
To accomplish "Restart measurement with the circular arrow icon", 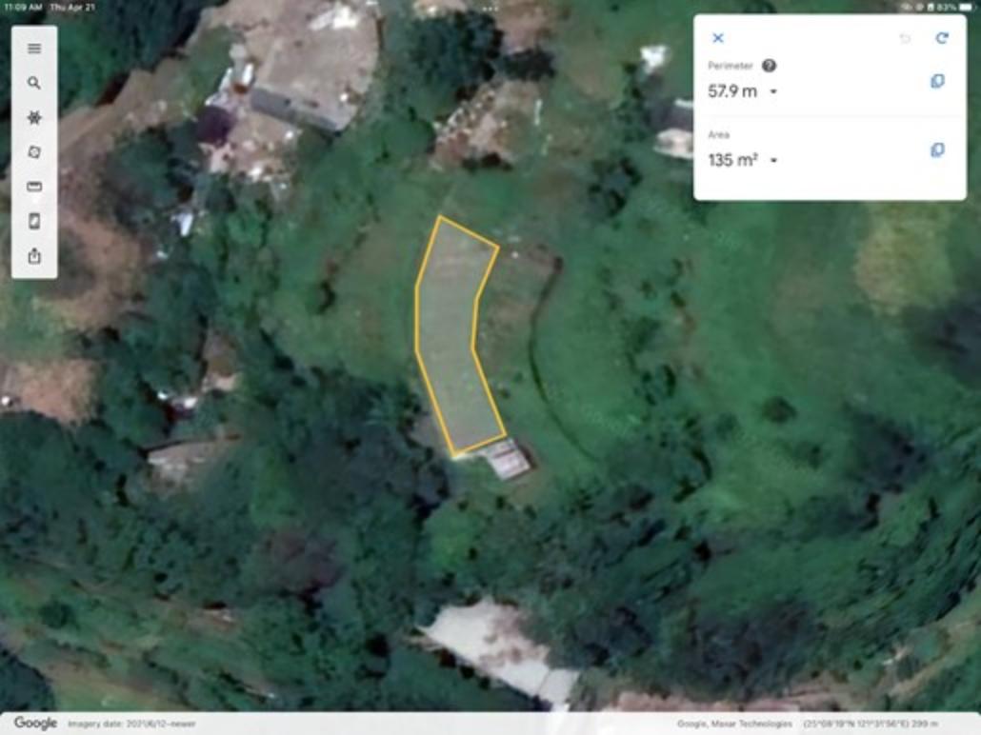I will (x=942, y=38).
